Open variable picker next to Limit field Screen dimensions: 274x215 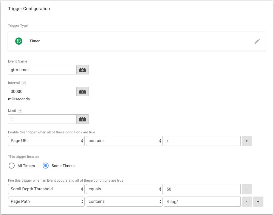pos(83,119)
